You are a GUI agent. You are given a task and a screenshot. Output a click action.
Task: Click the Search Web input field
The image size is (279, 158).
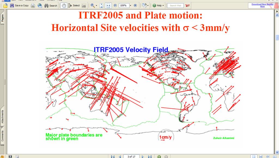(175, 6)
